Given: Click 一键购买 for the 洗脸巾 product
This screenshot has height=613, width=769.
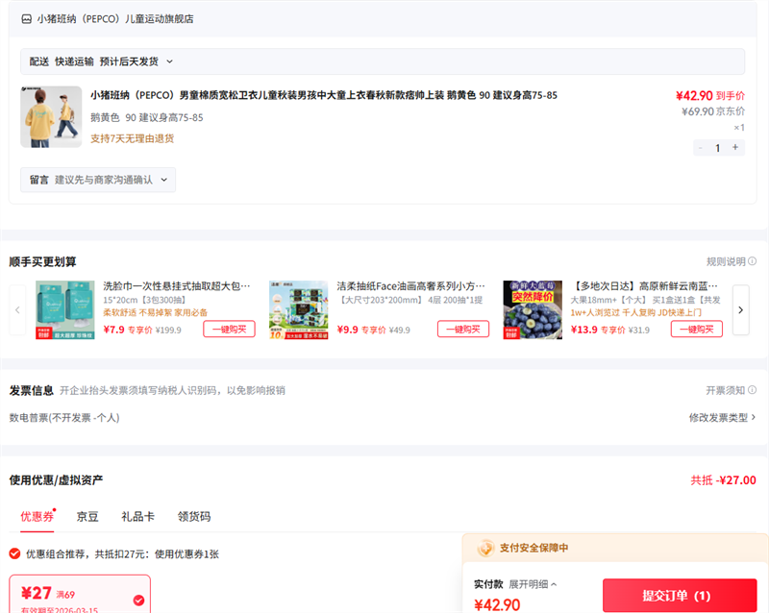Looking at the screenshot, I should point(229,329).
